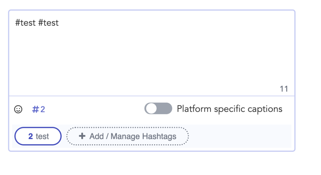321x175 pixels.
Task: Click the blue hashtag counter #2 icon
Action: [x=38, y=109]
